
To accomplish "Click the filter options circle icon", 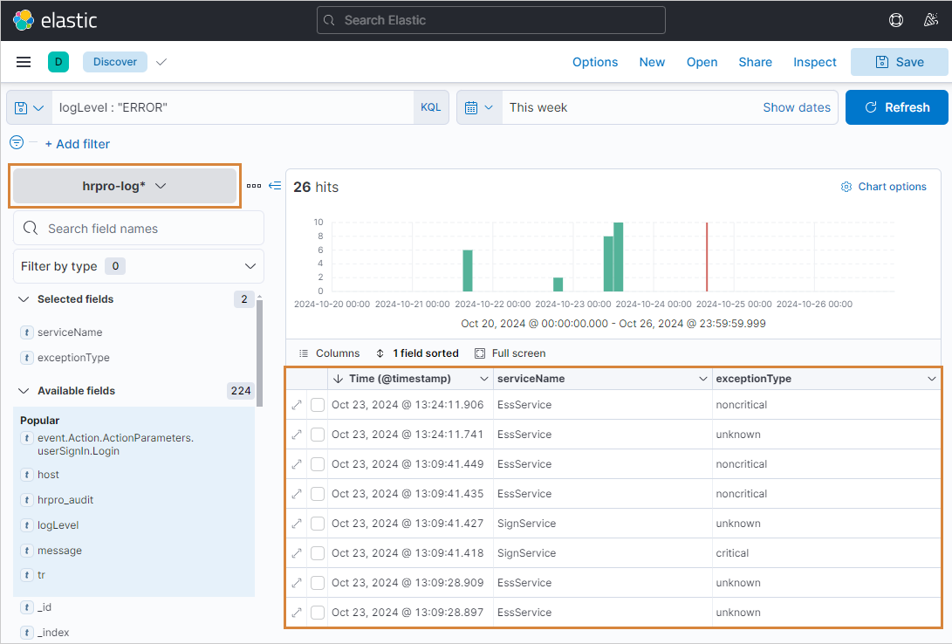I will coord(17,142).
